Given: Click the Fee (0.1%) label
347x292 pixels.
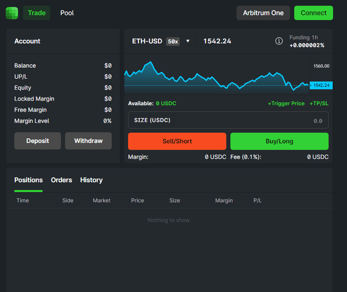Looking at the screenshot, I should [245, 157].
